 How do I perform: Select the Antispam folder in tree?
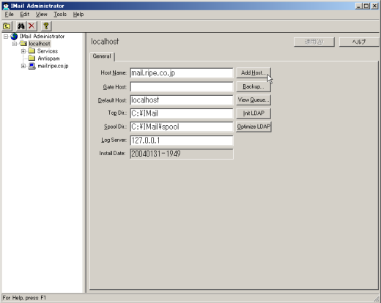click(48, 59)
